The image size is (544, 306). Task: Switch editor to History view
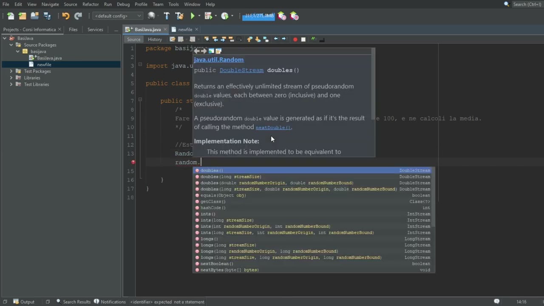coord(155,40)
